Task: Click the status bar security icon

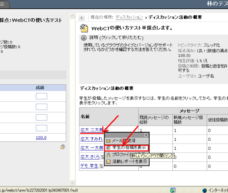Action: 173,190
